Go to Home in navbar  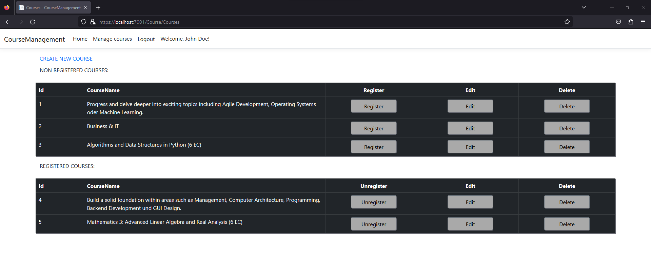[x=80, y=39]
